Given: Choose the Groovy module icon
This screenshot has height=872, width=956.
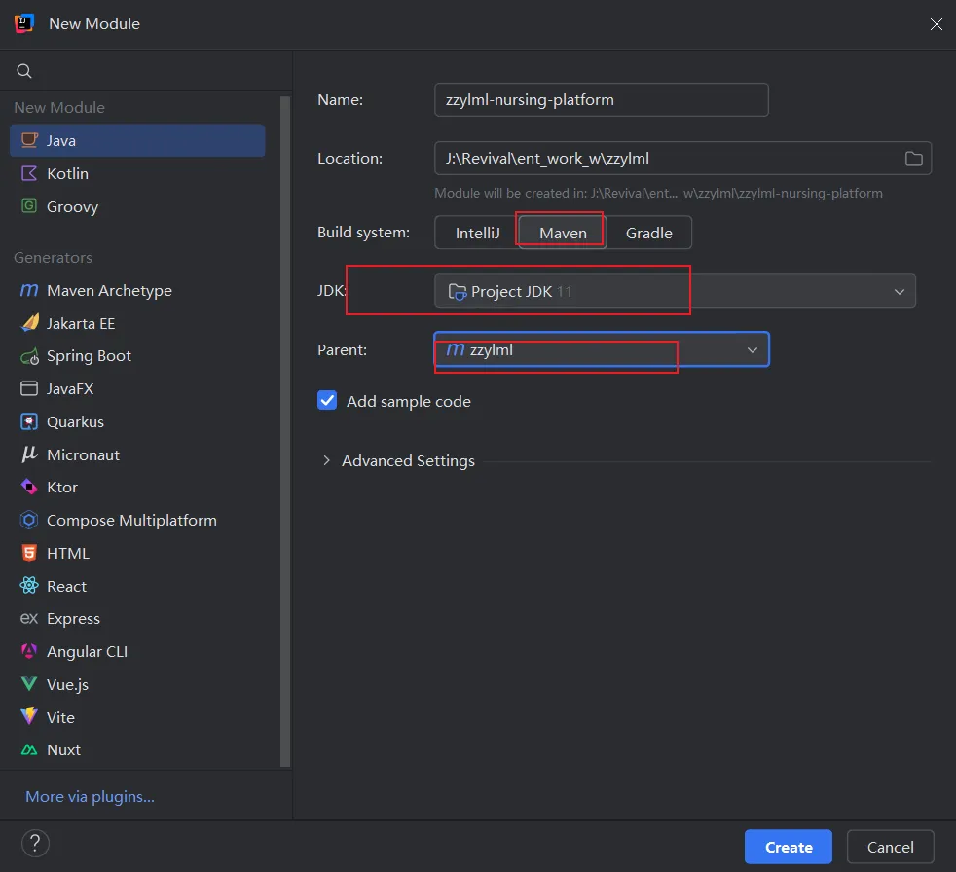Looking at the screenshot, I should [29, 206].
